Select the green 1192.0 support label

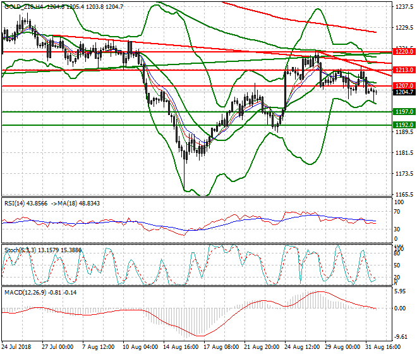click(x=402, y=125)
